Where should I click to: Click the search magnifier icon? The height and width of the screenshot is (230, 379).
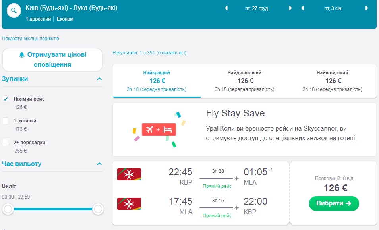point(14,11)
